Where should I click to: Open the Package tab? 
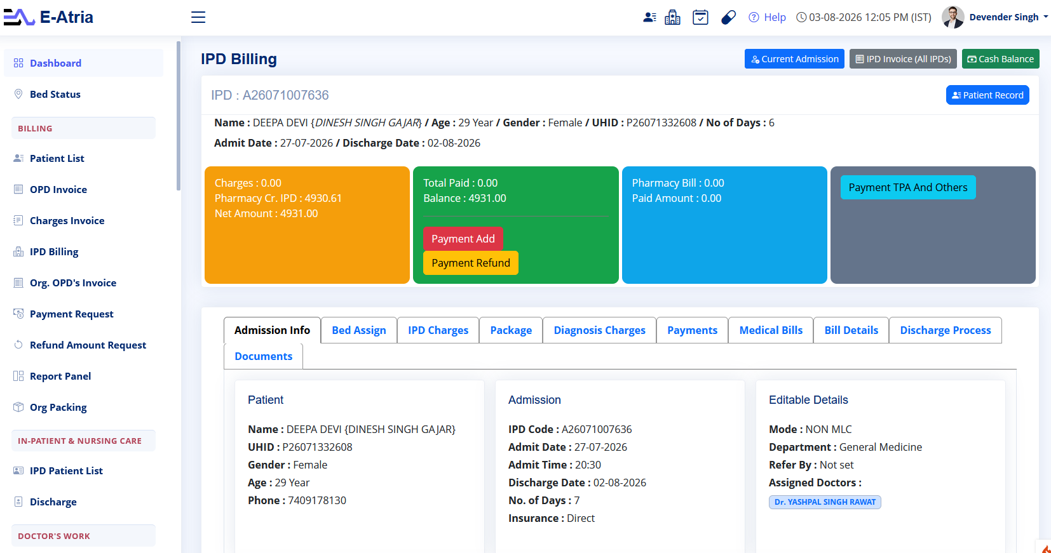tap(511, 330)
